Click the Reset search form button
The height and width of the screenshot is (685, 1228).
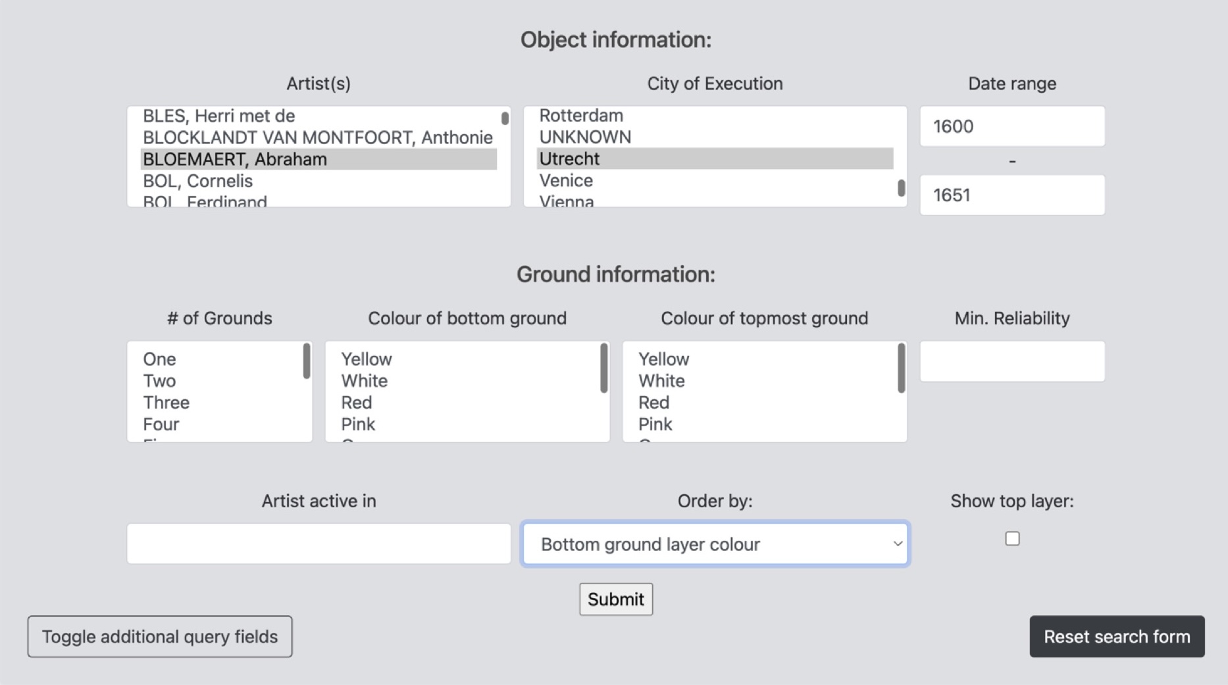1116,636
